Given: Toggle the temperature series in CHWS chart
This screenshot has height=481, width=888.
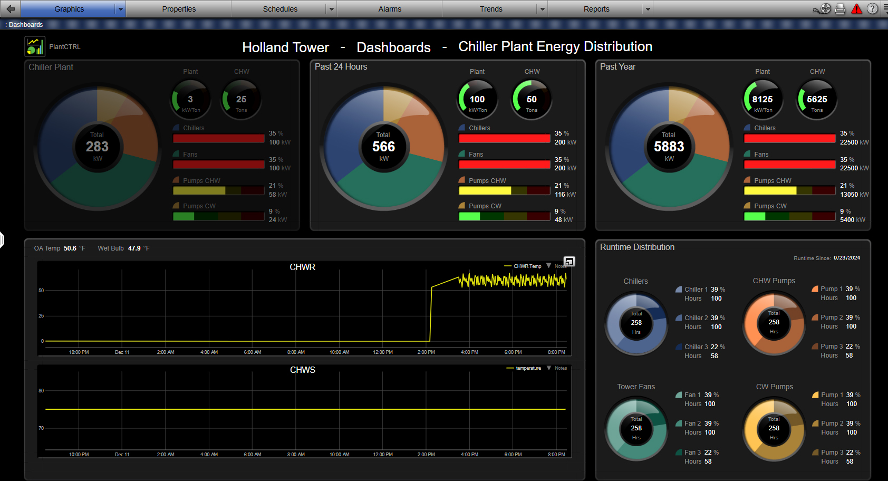Looking at the screenshot, I should [524, 368].
